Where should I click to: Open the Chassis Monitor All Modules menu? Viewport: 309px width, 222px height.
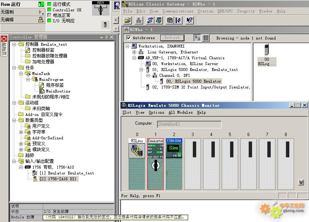pos(180,113)
